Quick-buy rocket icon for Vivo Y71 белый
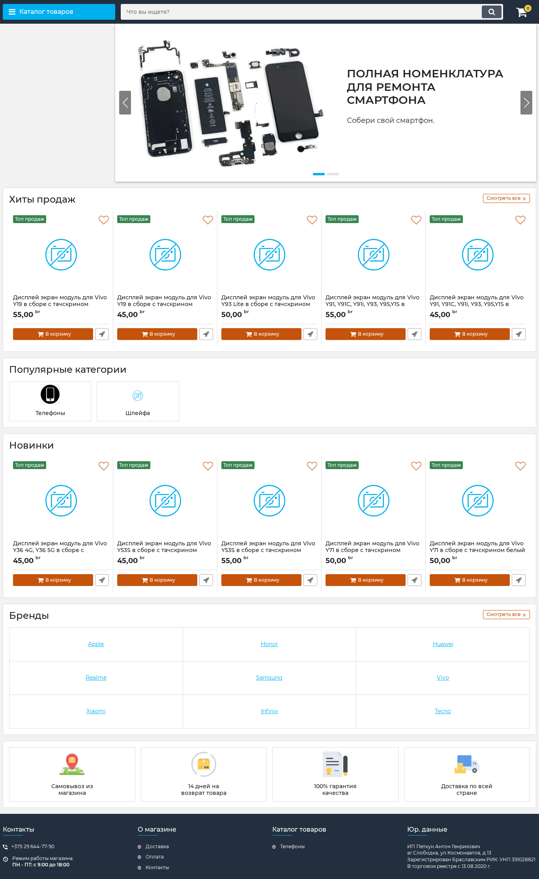Screen dimensions: 539x879 point(518,580)
